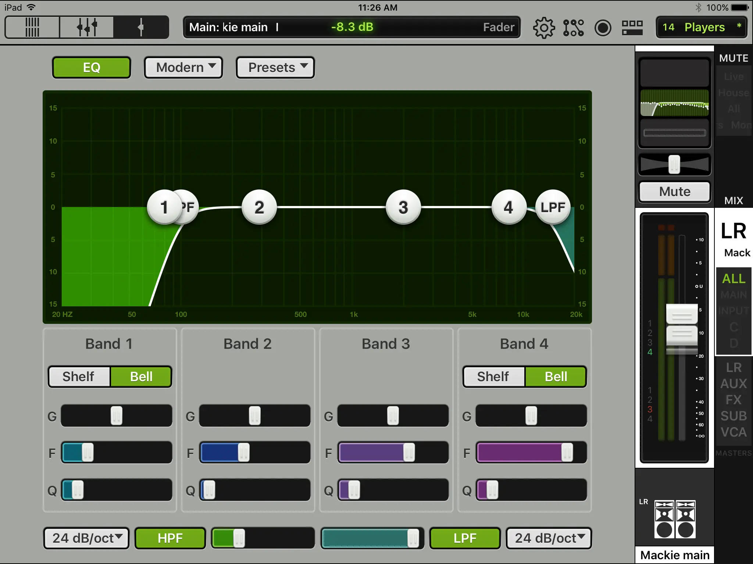Select Shelf for Band 1
The width and height of the screenshot is (753, 564).
(x=79, y=377)
